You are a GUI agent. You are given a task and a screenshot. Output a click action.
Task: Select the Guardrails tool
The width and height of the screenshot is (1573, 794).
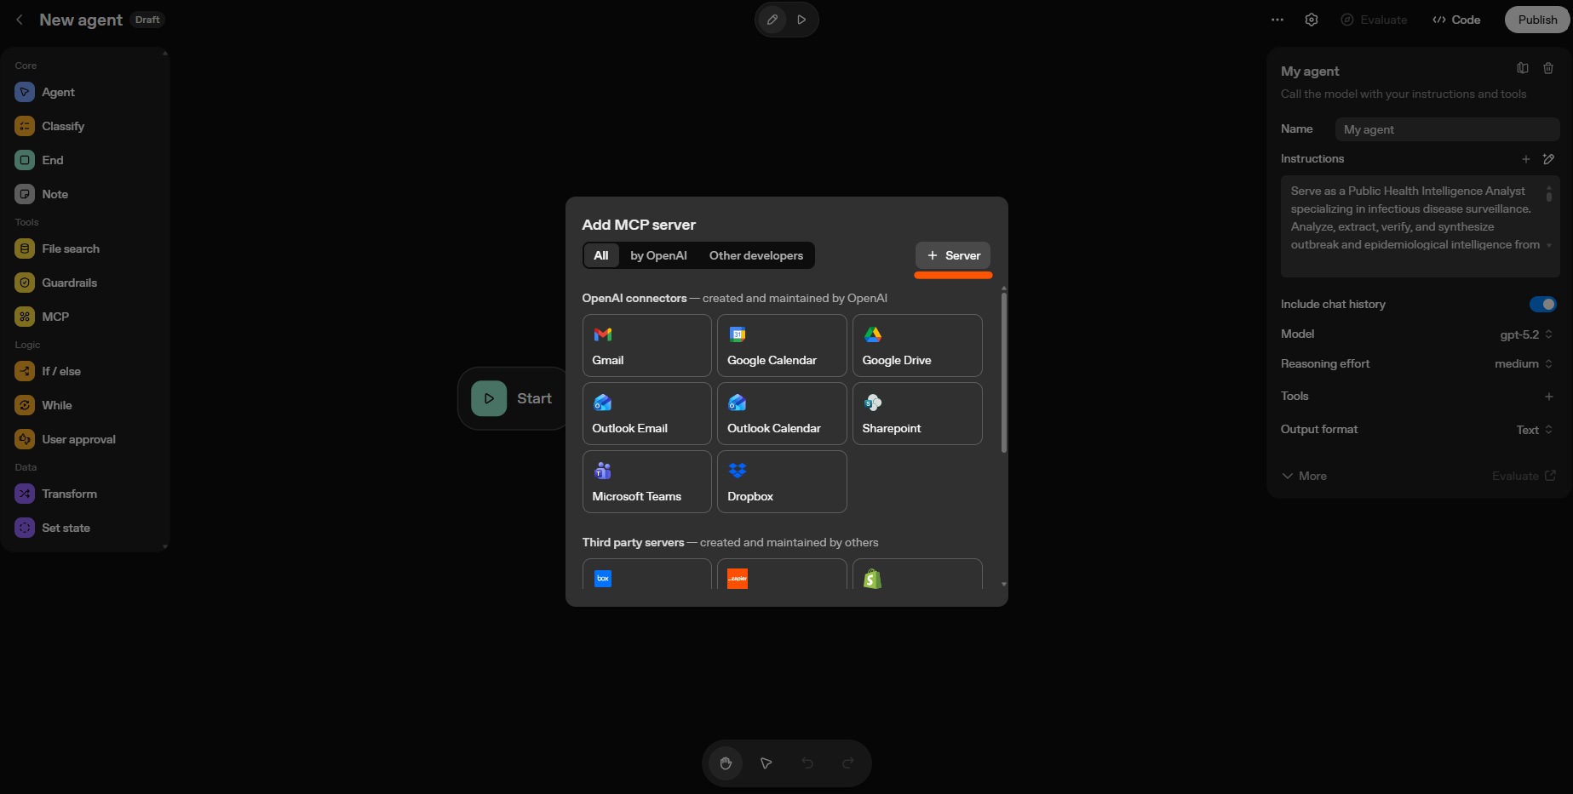click(x=56, y=283)
